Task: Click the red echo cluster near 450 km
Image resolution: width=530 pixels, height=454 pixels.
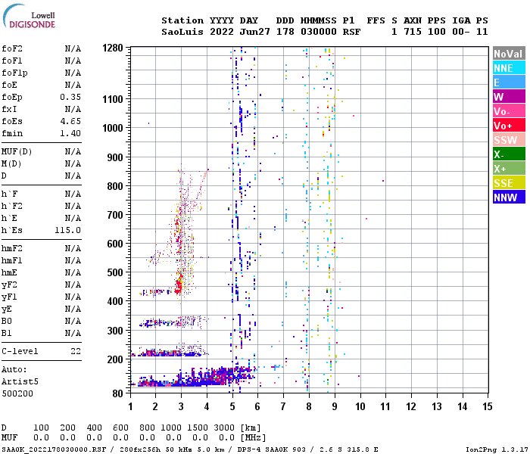Action: point(178,286)
